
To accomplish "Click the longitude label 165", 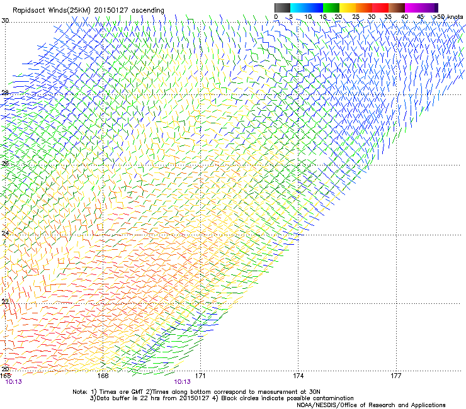I will (6, 376).
